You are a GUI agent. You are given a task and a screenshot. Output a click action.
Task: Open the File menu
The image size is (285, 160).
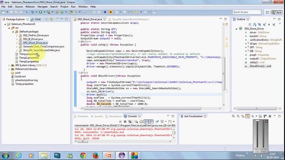(3, 7)
